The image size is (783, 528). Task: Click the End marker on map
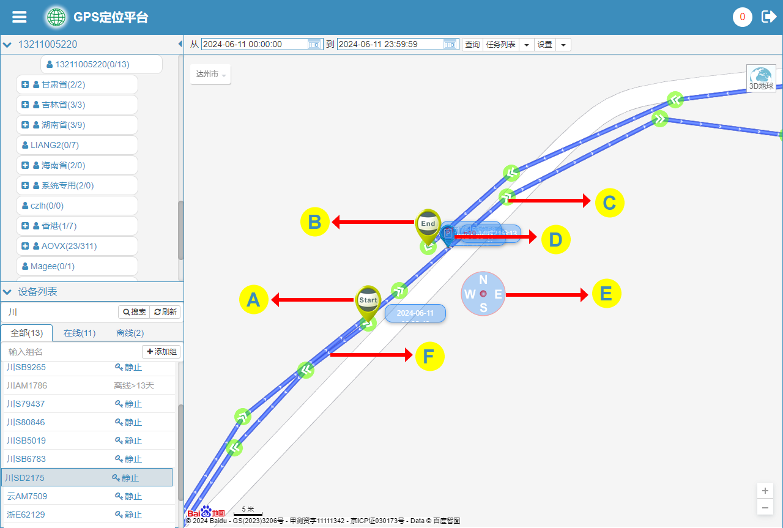(428, 226)
